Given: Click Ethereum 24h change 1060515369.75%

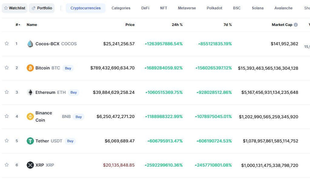Looking at the screenshot, I should click(x=164, y=92).
